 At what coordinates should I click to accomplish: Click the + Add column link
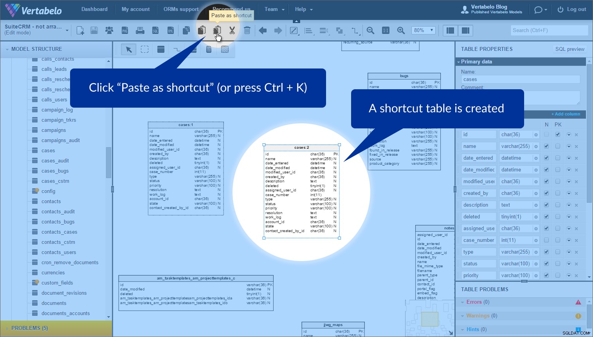pyautogui.click(x=566, y=114)
